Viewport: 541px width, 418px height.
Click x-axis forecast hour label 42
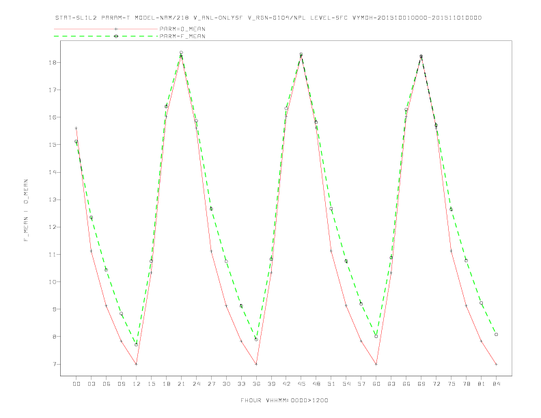pyautogui.click(x=286, y=384)
